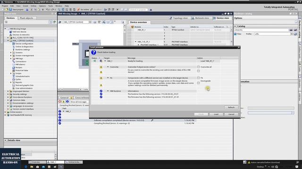This screenshot has width=302, height=169.
Task: Click the Connections icon in project tree
Action: pyautogui.click(x=14, y=61)
